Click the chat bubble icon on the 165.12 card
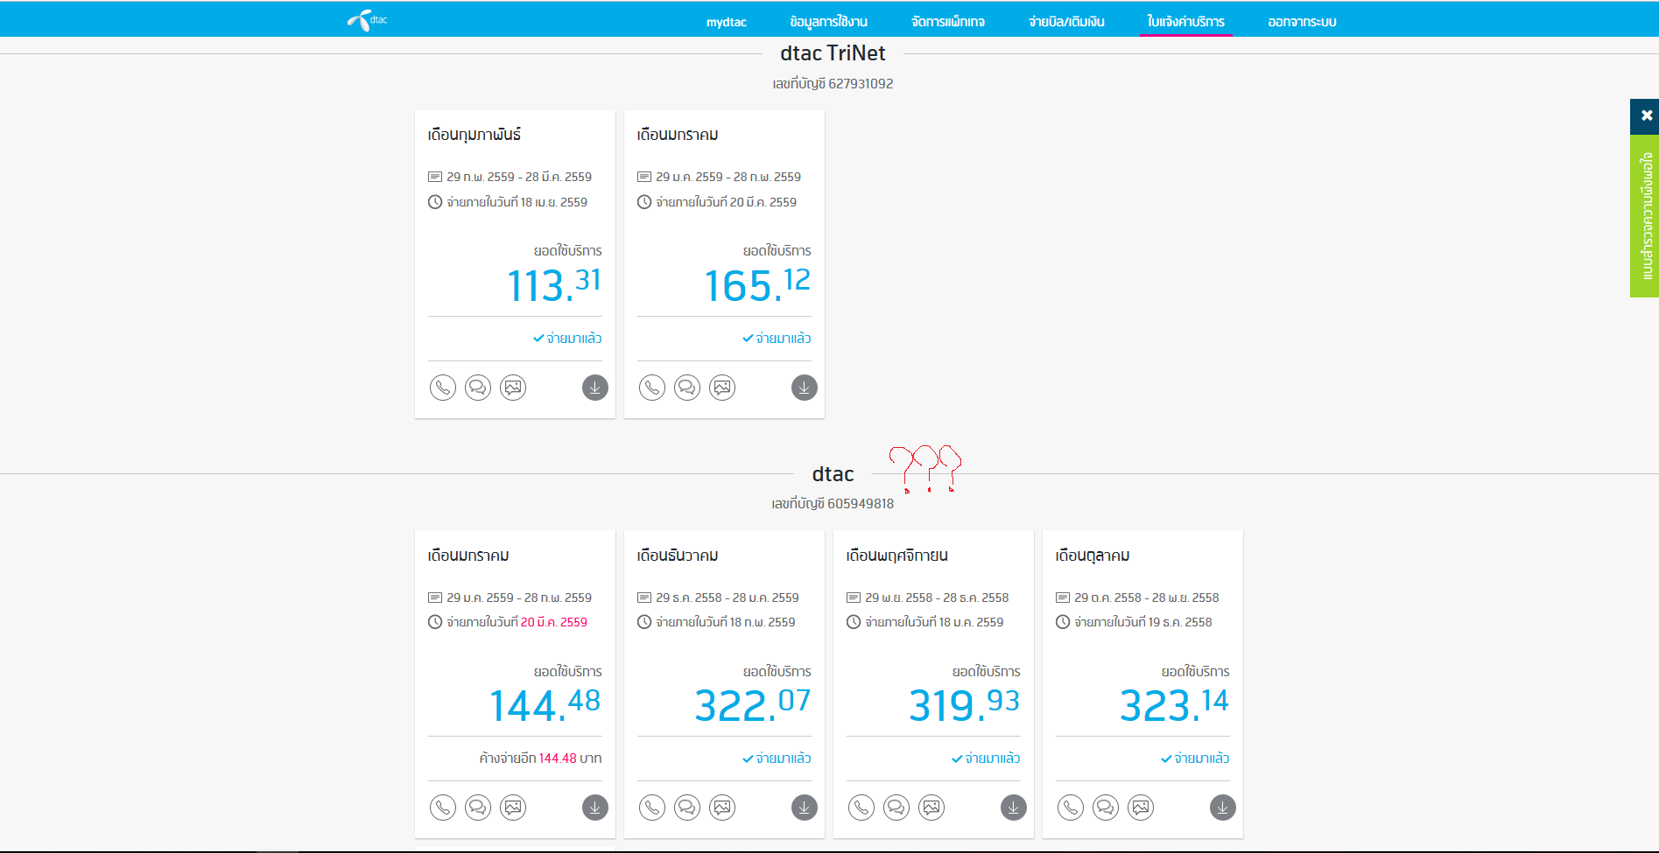 [687, 388]
